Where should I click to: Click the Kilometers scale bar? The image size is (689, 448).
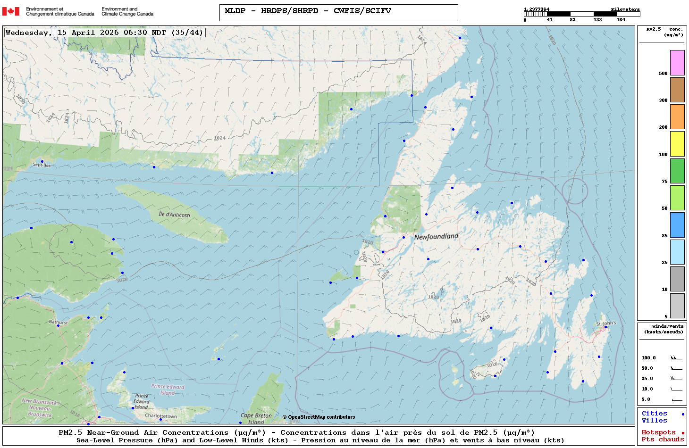(x=581, y=14)
